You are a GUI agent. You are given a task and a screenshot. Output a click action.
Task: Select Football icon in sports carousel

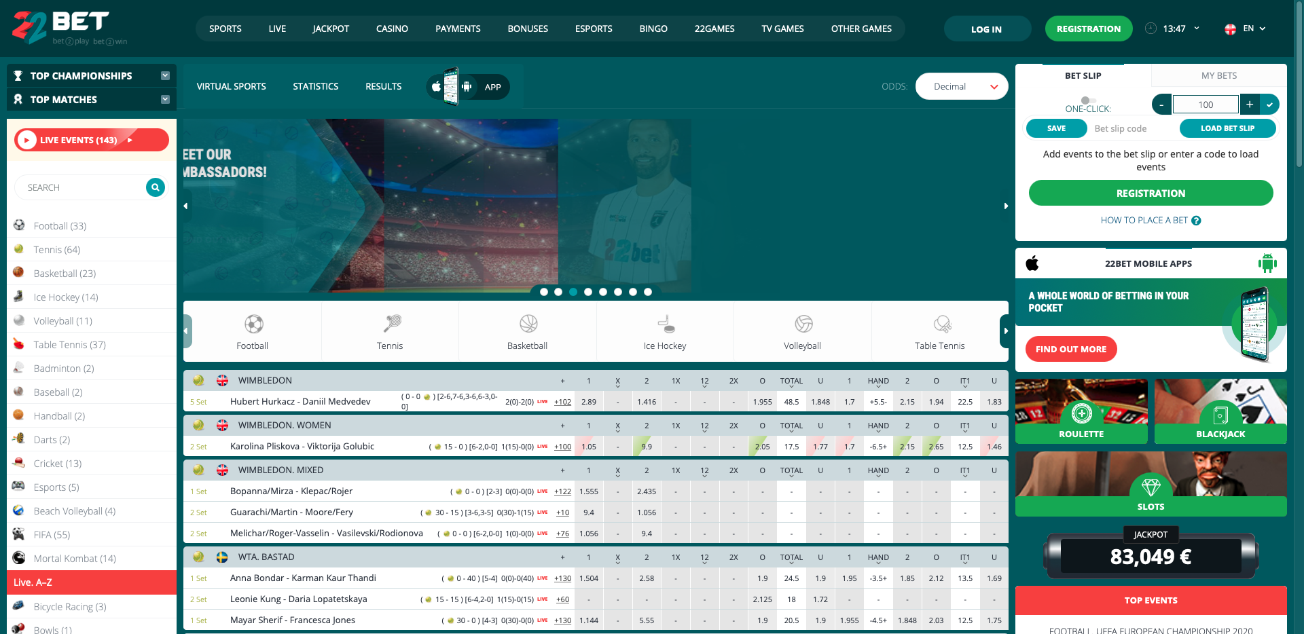pos(253,324)
